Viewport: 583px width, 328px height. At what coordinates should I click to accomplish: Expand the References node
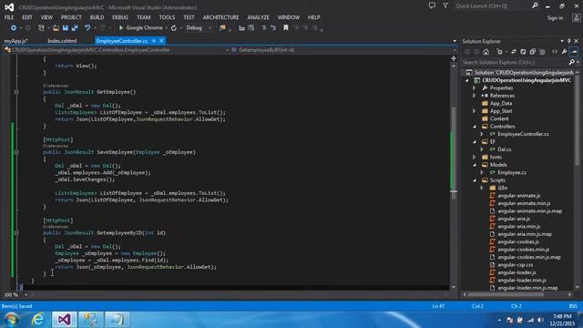click(x=474, y=96)
